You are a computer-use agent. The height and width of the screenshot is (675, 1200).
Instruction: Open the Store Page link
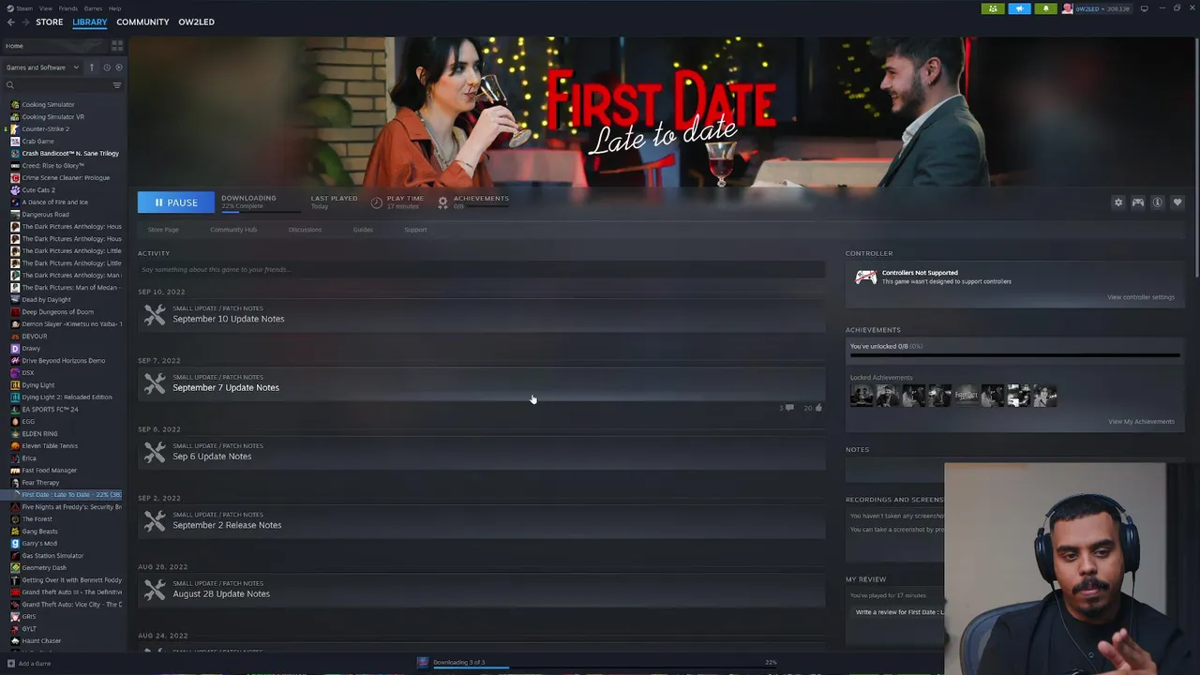(163, 230)
